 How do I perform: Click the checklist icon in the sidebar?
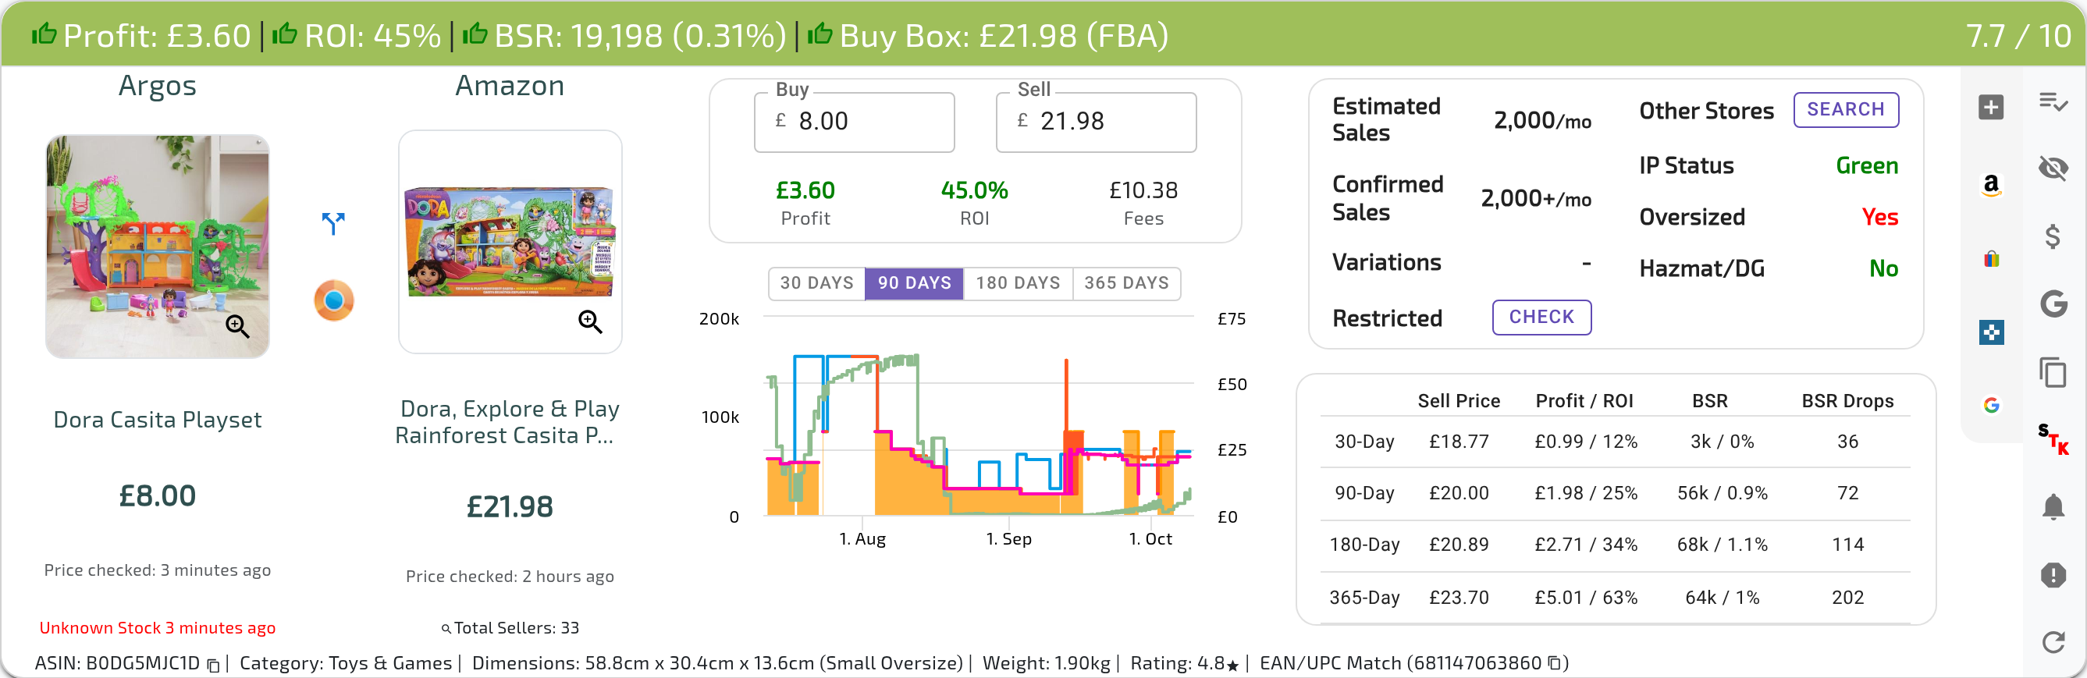click(x=2053, y=102)
